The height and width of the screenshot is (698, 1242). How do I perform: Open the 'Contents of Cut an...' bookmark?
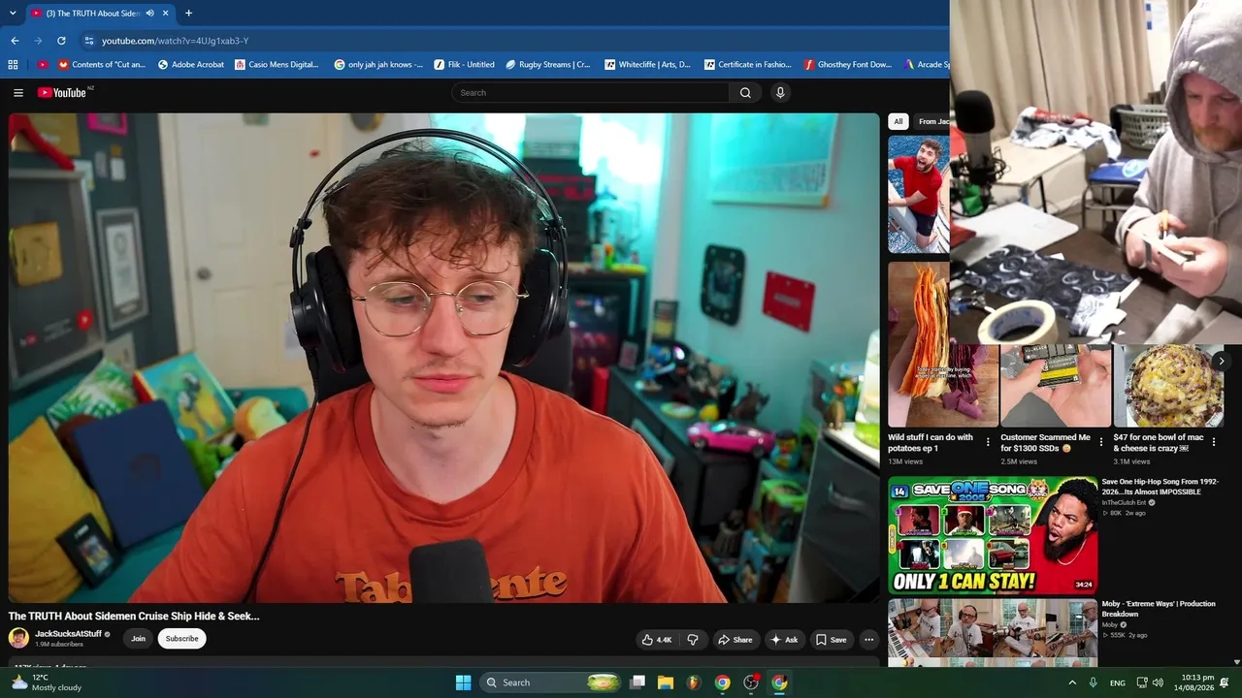coord(102,65)
